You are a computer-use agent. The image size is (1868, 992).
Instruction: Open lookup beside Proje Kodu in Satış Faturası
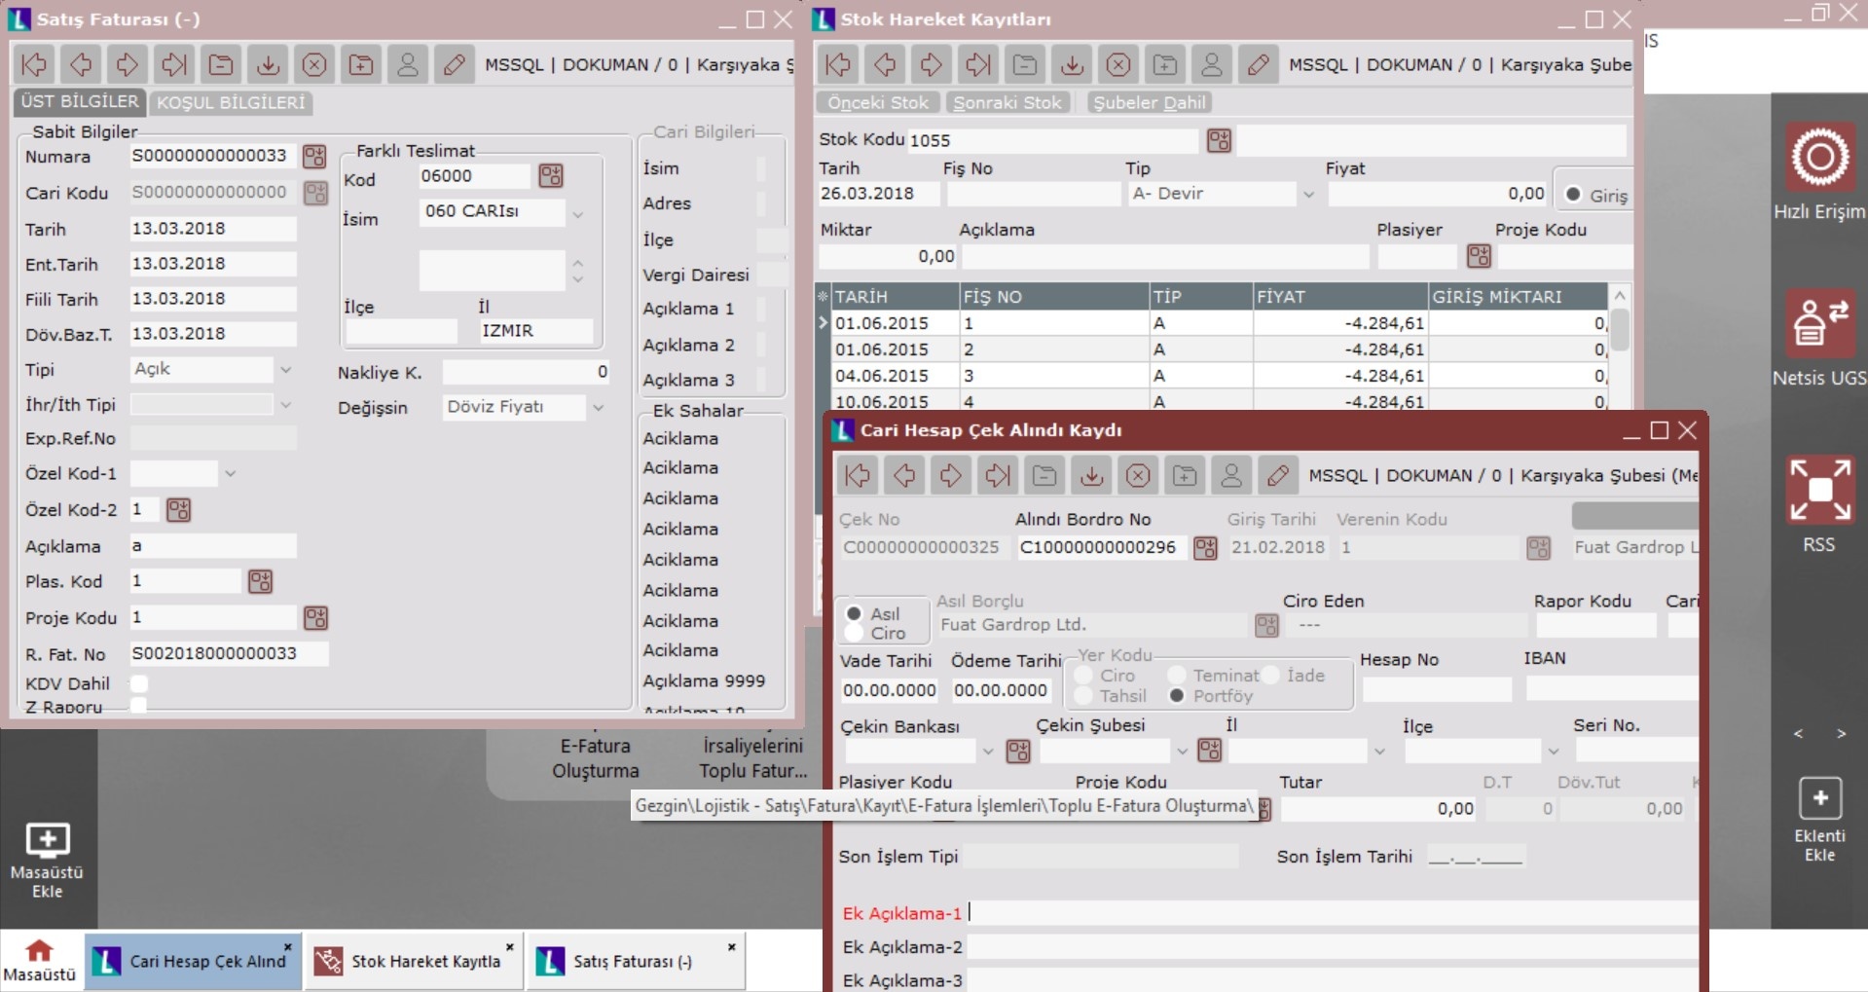[x=316, y=617]
